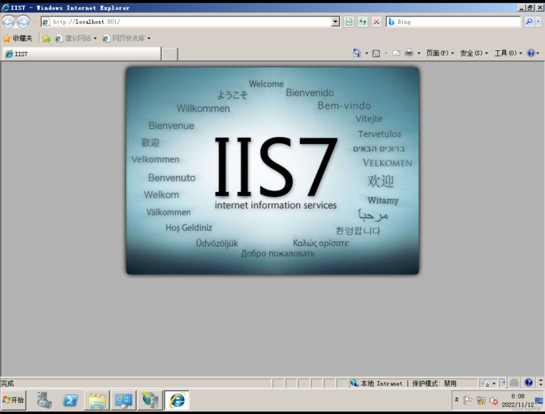Select the IIS7 browser tab

pos(82,54)
